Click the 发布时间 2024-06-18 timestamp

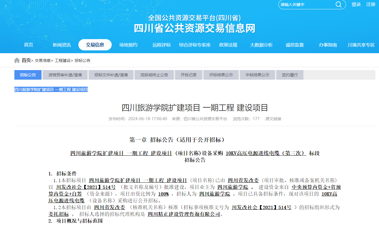point(138,119)
